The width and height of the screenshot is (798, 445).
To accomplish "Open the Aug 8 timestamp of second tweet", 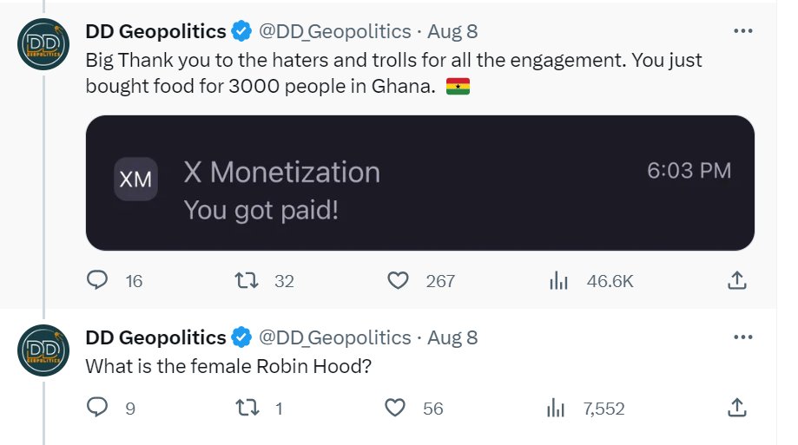I will coord(452,337).
